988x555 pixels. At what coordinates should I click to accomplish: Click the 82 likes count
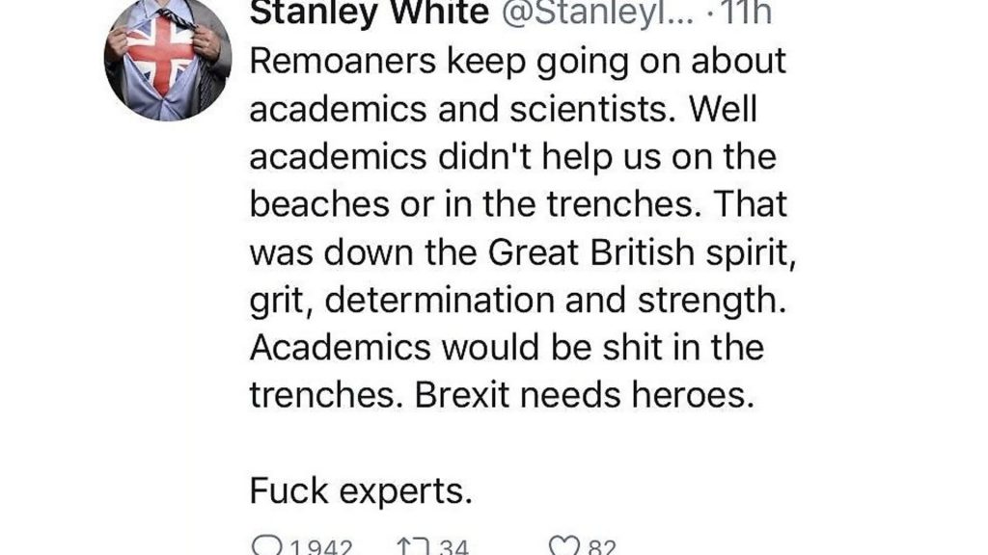[x=601, y=547]
